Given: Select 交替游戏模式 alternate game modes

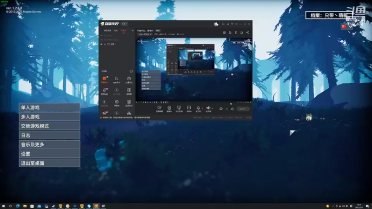Looking at the screenshot, I should 50,126.
